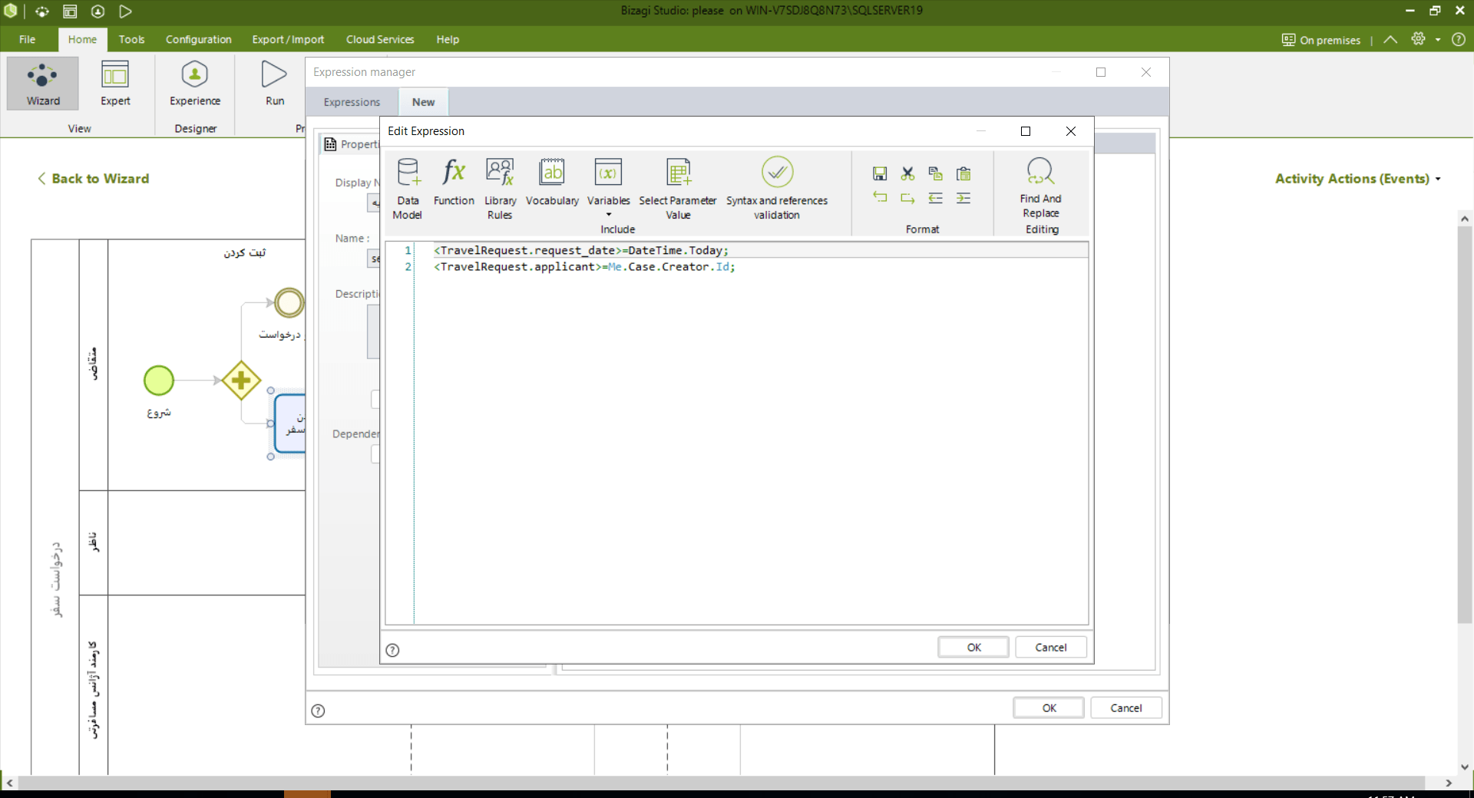Select the New tab in Expression manager
Image resolution: width=1474 pixels, height=798 pixels.
point(423,102)
